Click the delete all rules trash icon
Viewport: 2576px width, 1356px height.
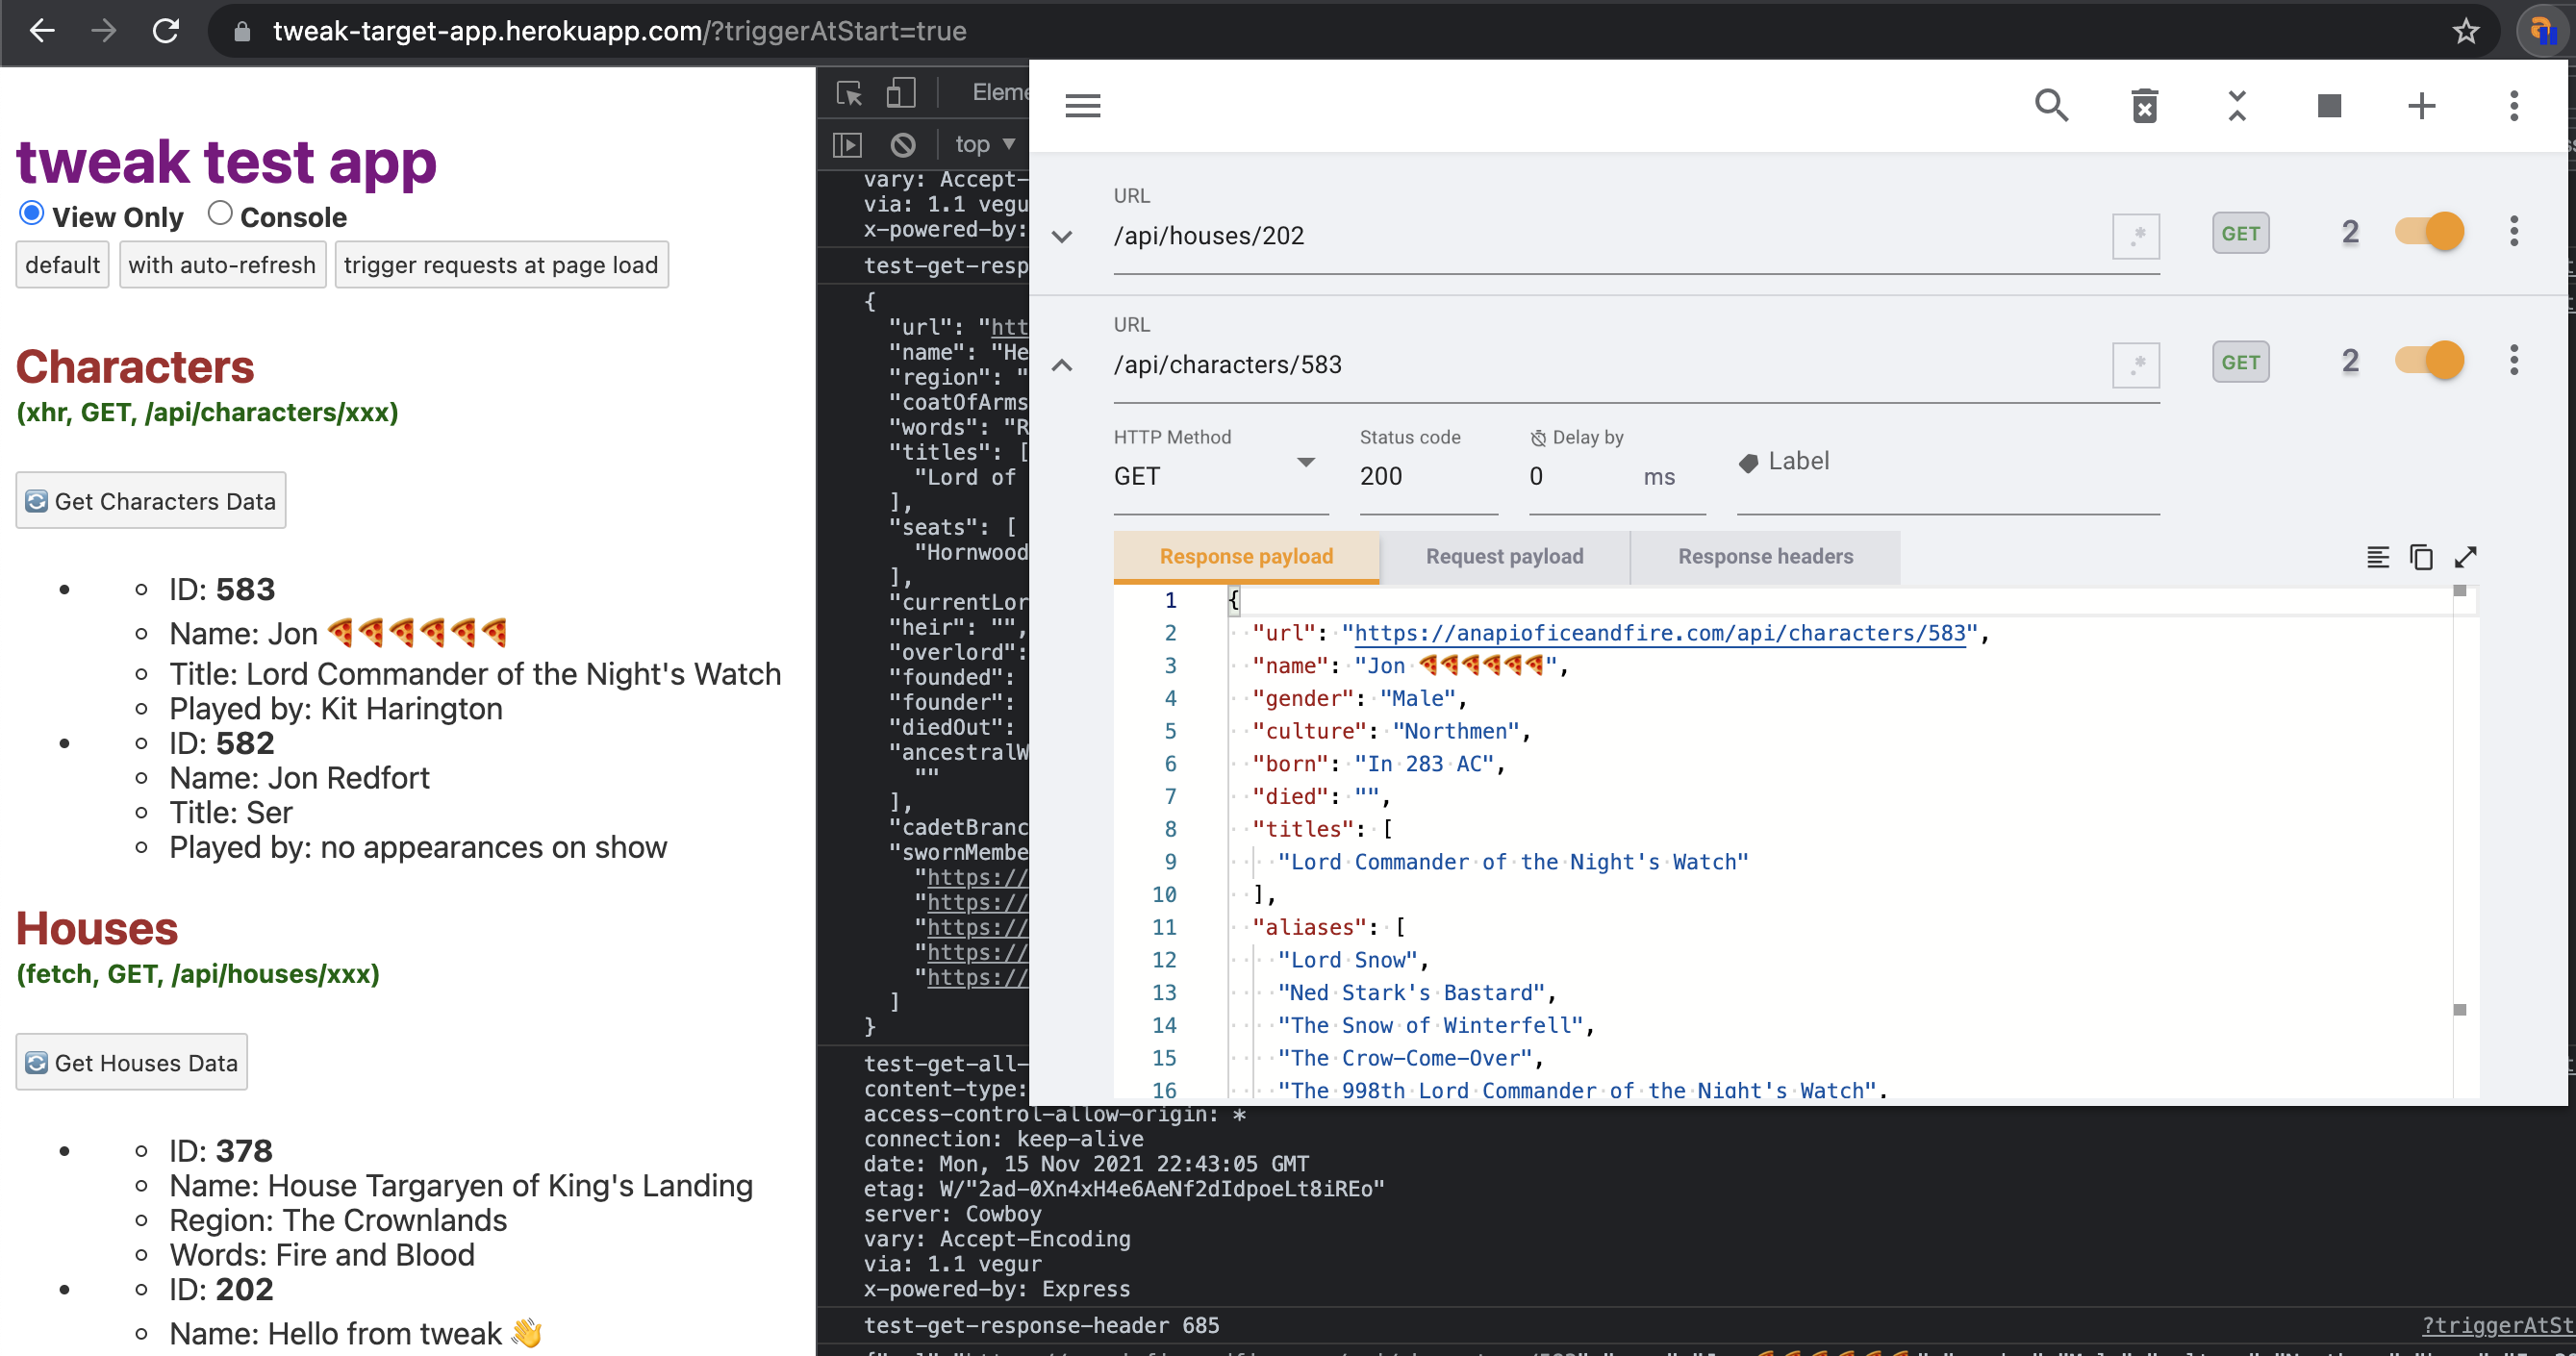(2144, 106)
